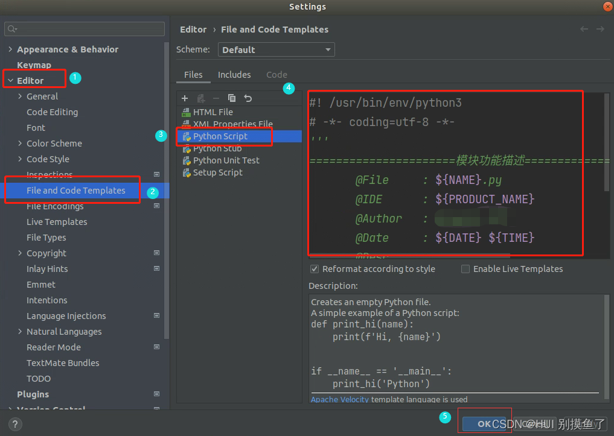614x436 pixels.
Task: Click project-level icon beside Inlay Hints
Action: 156,268
